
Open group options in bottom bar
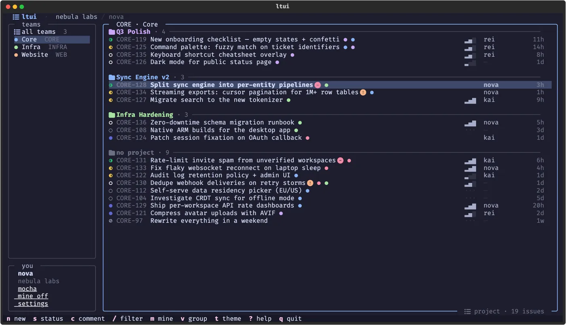(x=194, y=319)
